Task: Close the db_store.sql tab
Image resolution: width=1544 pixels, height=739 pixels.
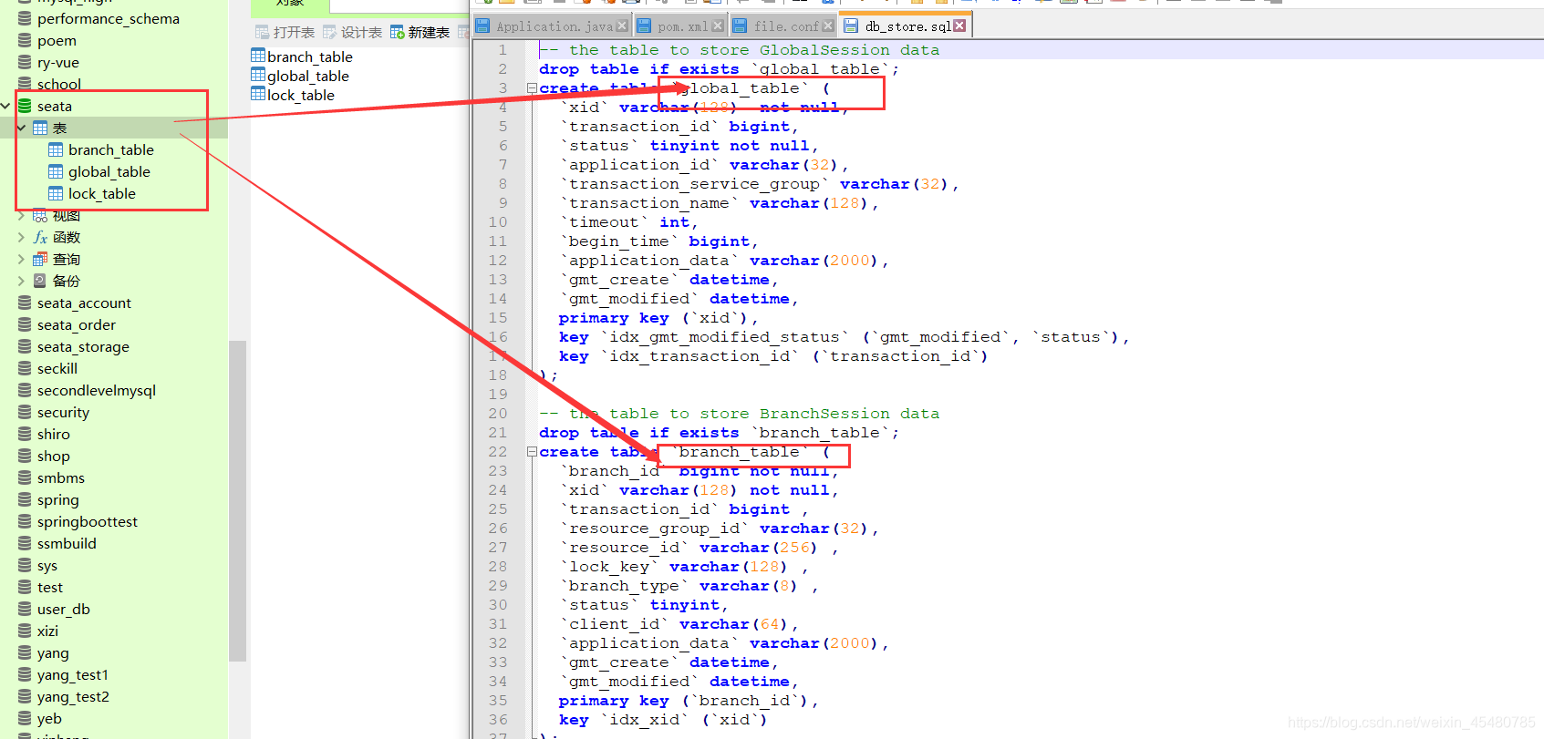Action: pyautogui.click(x=959, y=26)
